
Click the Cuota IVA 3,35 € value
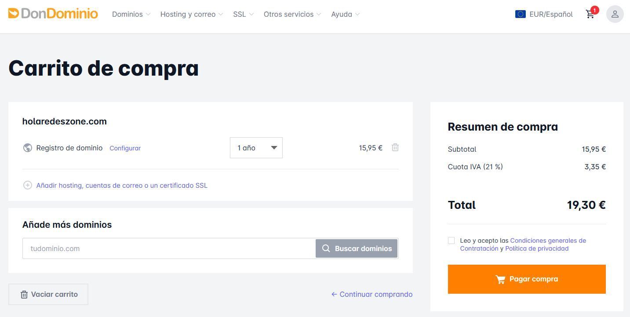point(595,167)
